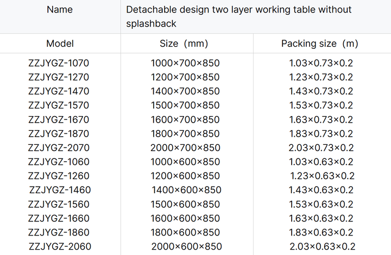The height and width of the screenshot is (255, 391).
Task: Click the Name header cell
Action: [60, 10]
